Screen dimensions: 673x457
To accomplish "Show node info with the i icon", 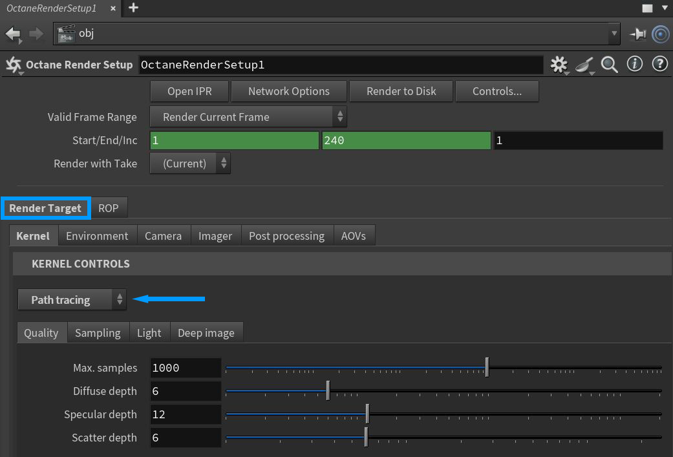I will point(635,64).
